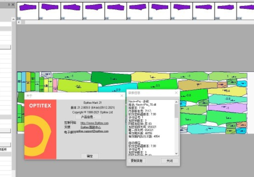Click the '内部版本号: 7117' line
254x177 pixels.
pyautogui.click(x=140, y=111)
